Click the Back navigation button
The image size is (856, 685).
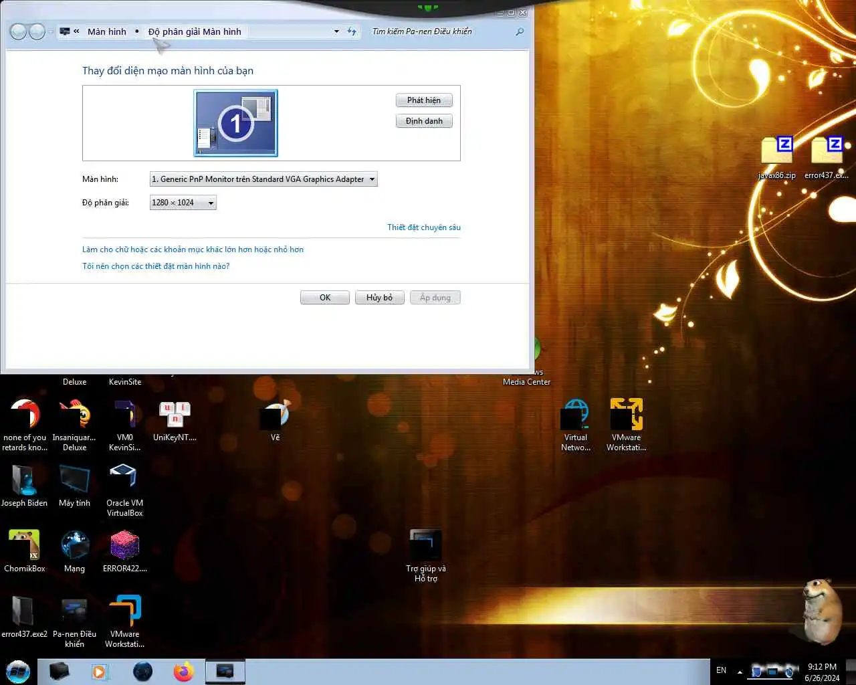click(x=18, y=31)
